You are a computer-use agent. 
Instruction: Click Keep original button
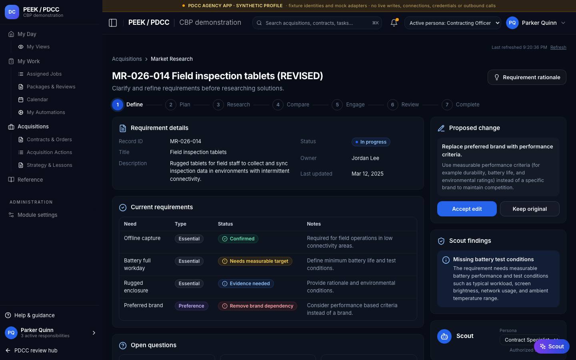click(530, 209)
